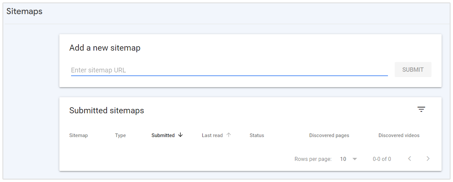The height and width of the screenshot is (182, 453).
Task: Sort by the Last read column label
Action: click(212, 135)
